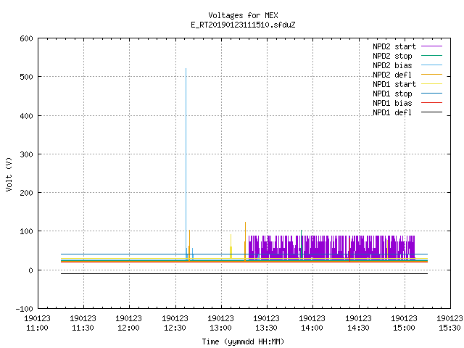Click the 400 y-axis tick value

click(x=26, y=116)
